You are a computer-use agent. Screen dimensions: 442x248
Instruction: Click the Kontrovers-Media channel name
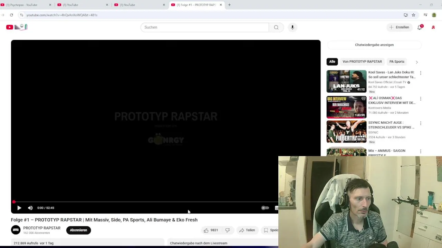379,108
